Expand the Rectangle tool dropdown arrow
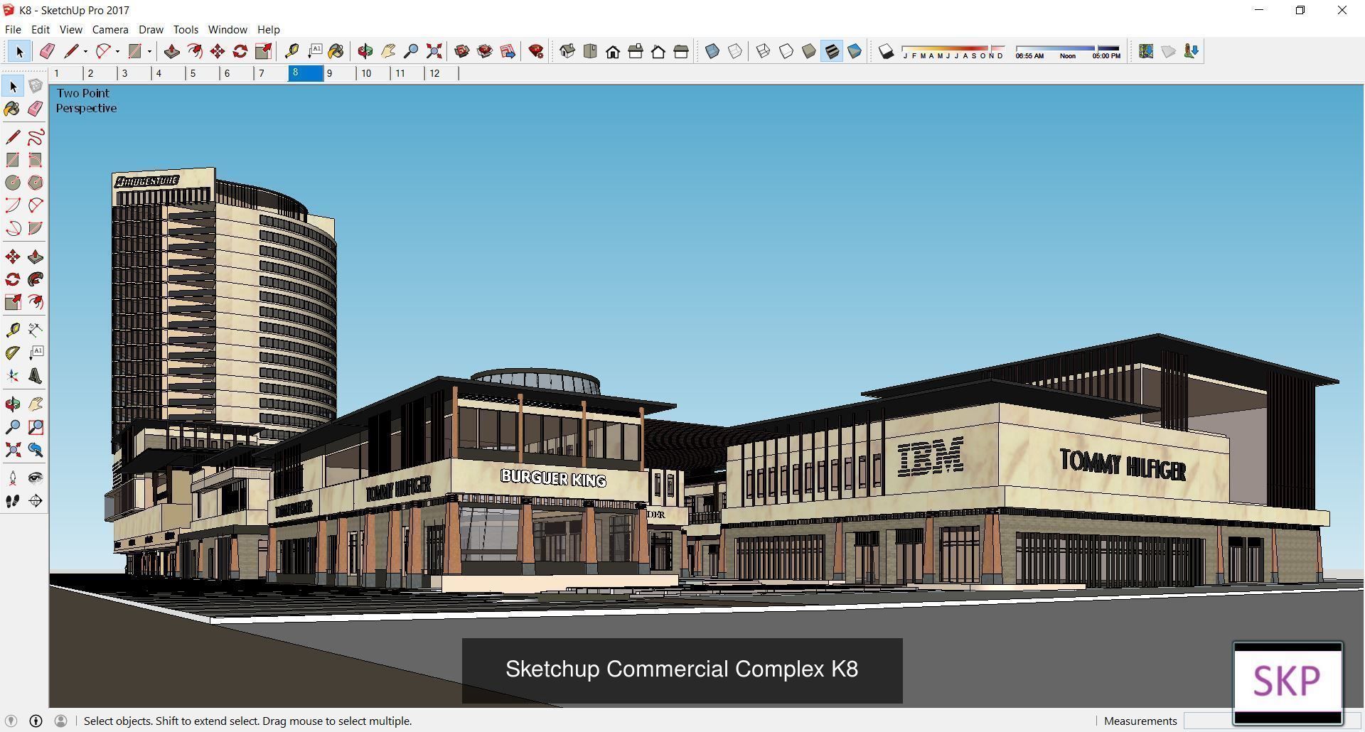 (149, 51)
